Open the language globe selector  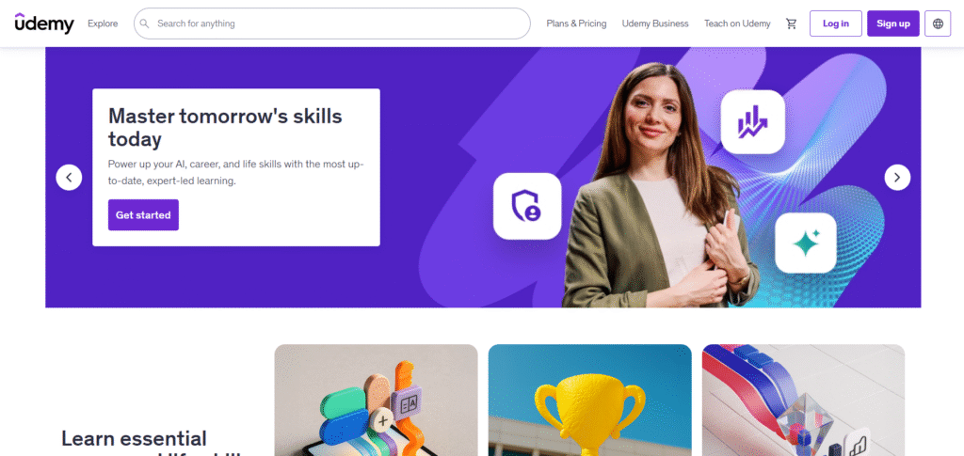coord(938,24)
